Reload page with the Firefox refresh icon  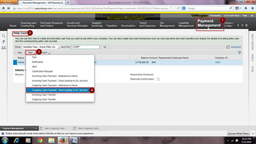(178, 8)
